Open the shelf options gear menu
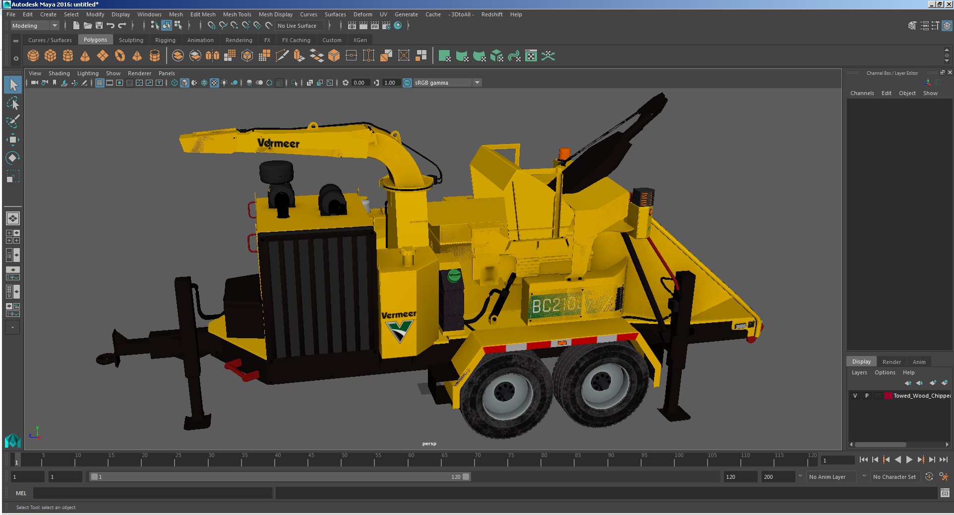 (x=16, y=58)
